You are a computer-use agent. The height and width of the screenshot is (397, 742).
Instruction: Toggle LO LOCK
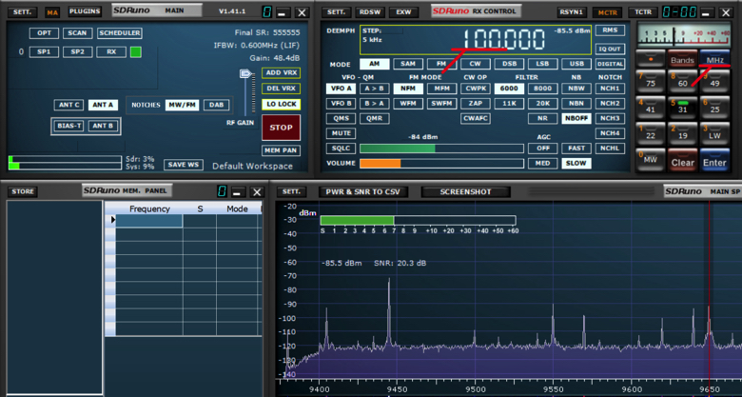281,104
